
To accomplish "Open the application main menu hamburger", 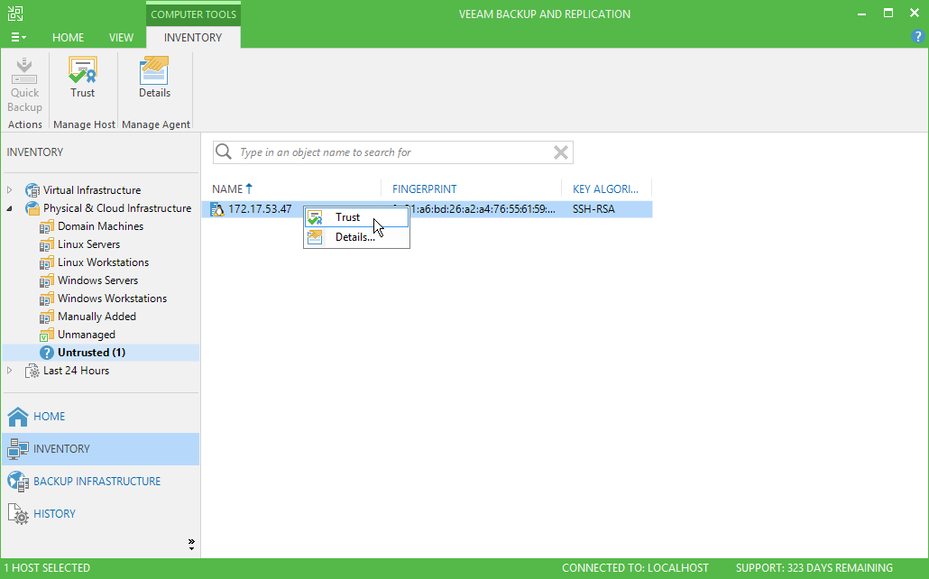I will point(18,37).
